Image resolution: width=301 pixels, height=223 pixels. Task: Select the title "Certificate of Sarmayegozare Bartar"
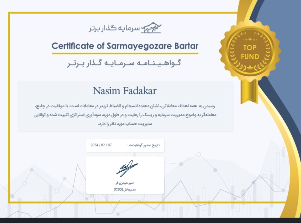click(125, 46)
